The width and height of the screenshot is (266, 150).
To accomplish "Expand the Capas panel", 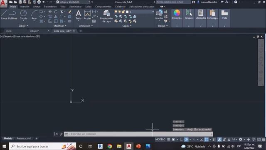I will point(127,26).
